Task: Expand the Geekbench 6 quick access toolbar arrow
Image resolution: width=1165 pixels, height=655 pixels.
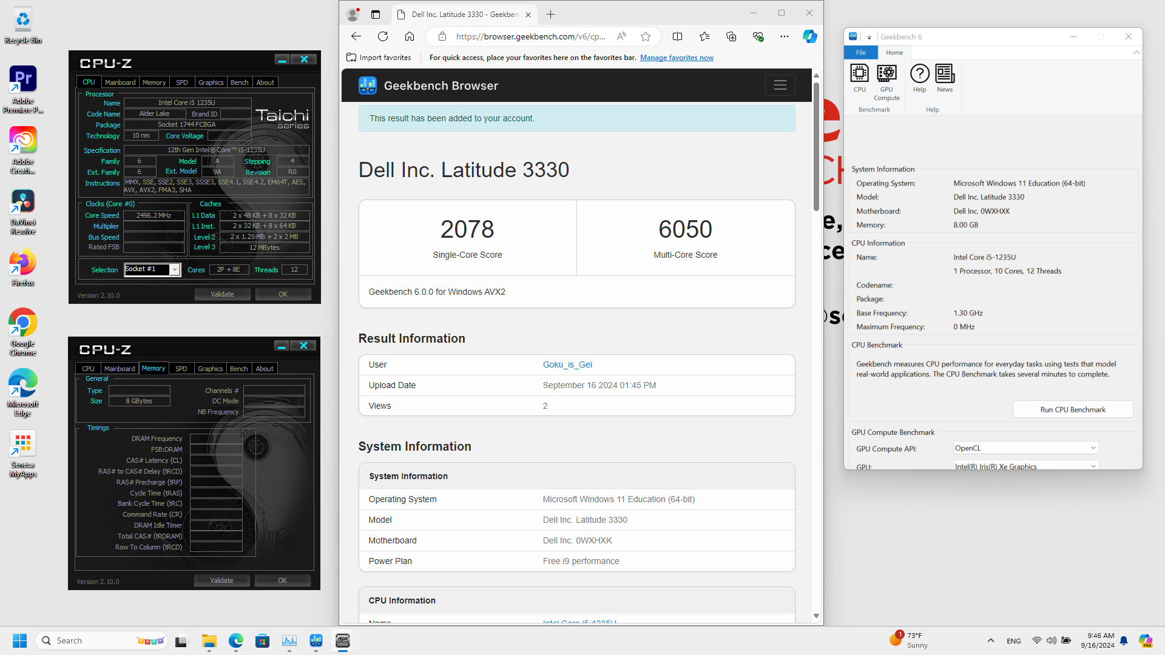Action: (869, 37)
